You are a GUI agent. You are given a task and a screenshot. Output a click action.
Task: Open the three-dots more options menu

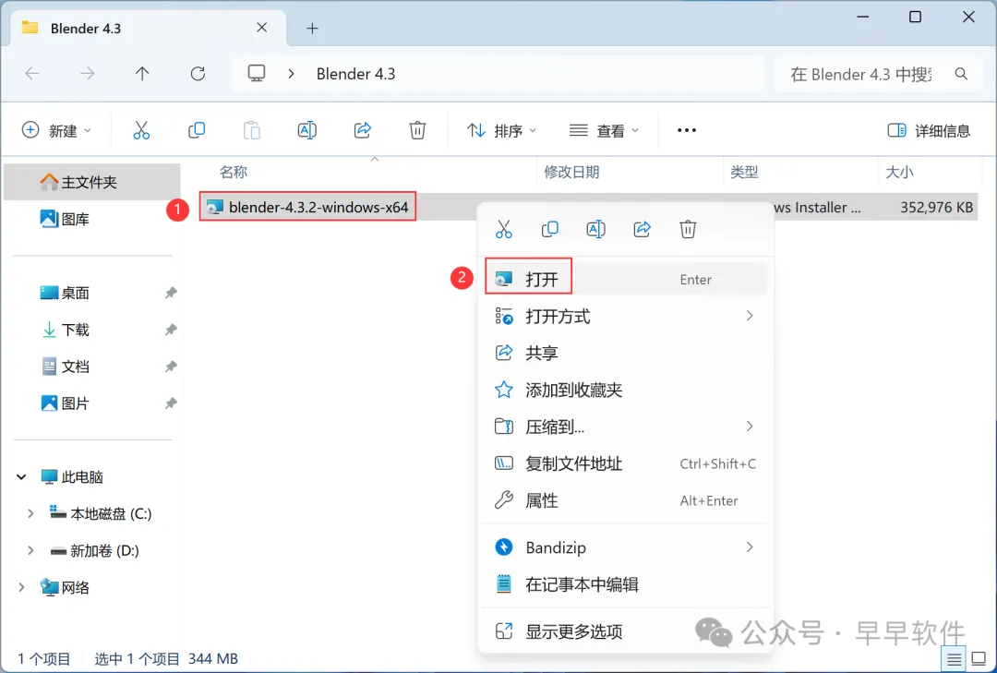(x=687, y=130)
